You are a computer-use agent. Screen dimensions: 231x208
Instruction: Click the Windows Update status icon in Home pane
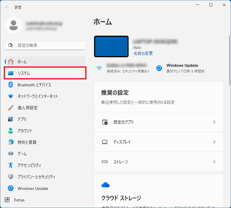[159, 68]
